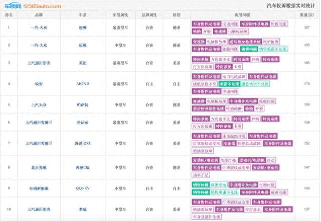This screenshot has width=321, height=222.
Task: Click the 排名 column header
Action: pyautogui.click(x=9, y=15)
